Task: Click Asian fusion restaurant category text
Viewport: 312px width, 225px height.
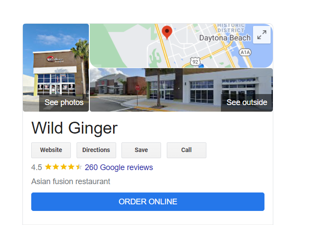Action: click(x=71, y=181)
